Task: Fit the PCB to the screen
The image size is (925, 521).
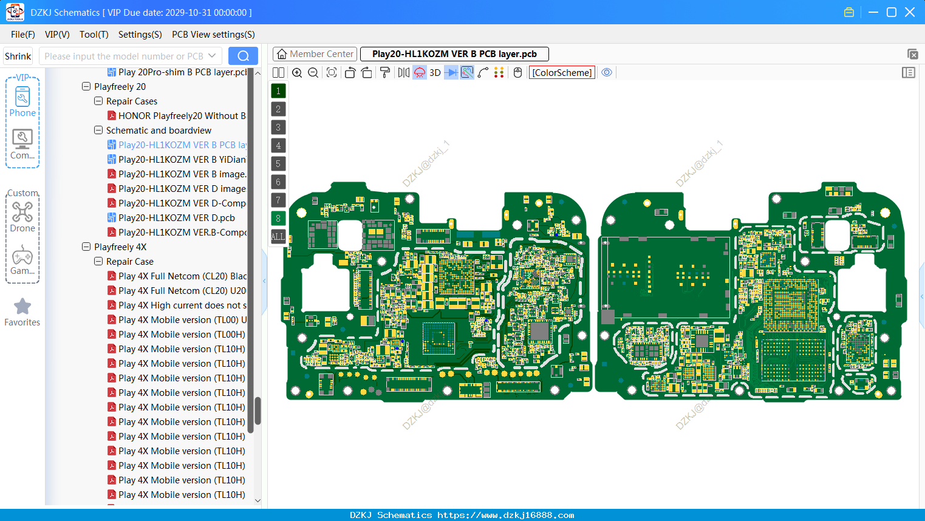Action: pos(332,73)
